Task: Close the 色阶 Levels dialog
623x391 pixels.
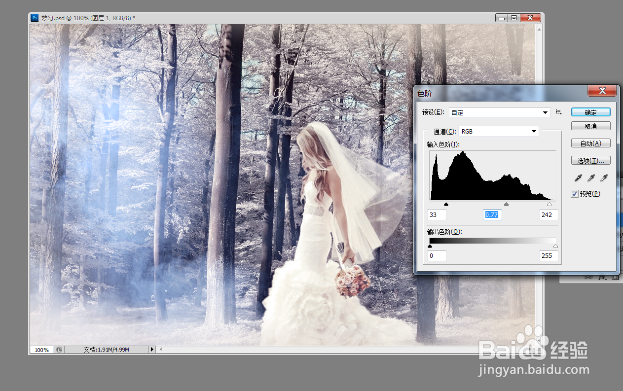Action: (x=602, y=91)
